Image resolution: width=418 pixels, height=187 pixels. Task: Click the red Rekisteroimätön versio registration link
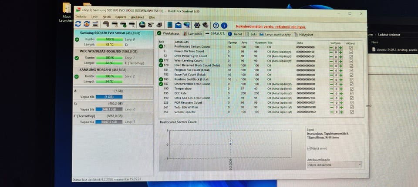[270, 27]
